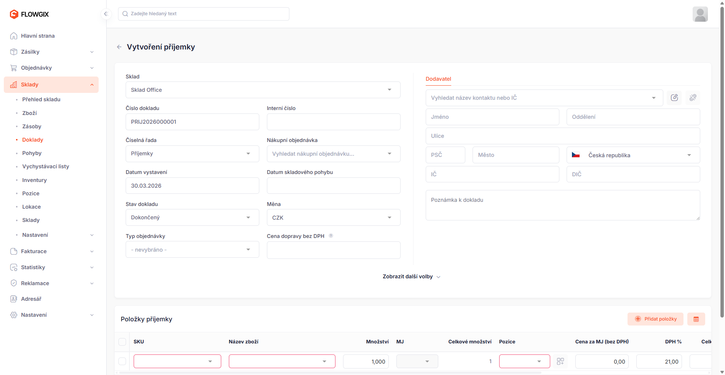Open the Měna currency dropdown
725x375 pixels.
click(x=333, y=218)
